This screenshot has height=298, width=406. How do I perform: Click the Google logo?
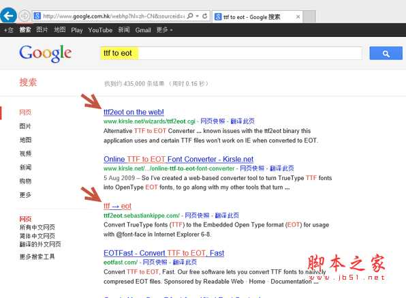(46, 53)
